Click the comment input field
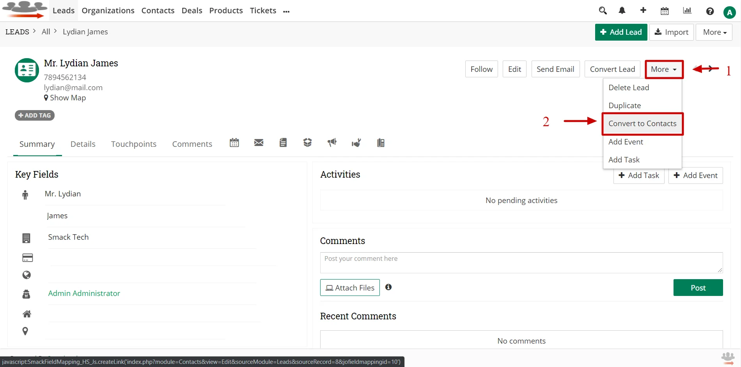 pyautogui.click(x=521, y=262)
